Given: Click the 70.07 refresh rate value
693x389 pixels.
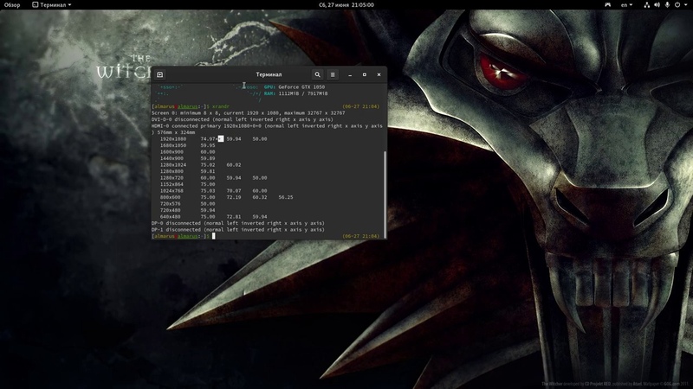Looking at the screenshot, I should (234, 191).
